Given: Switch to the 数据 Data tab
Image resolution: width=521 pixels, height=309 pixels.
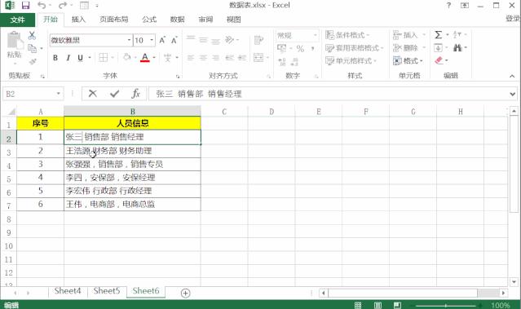Looking at the screenshot, I should (177, 20).
